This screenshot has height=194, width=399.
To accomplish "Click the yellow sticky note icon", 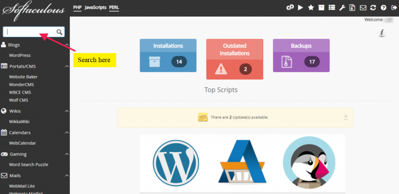I will click(x=203, y=117).
